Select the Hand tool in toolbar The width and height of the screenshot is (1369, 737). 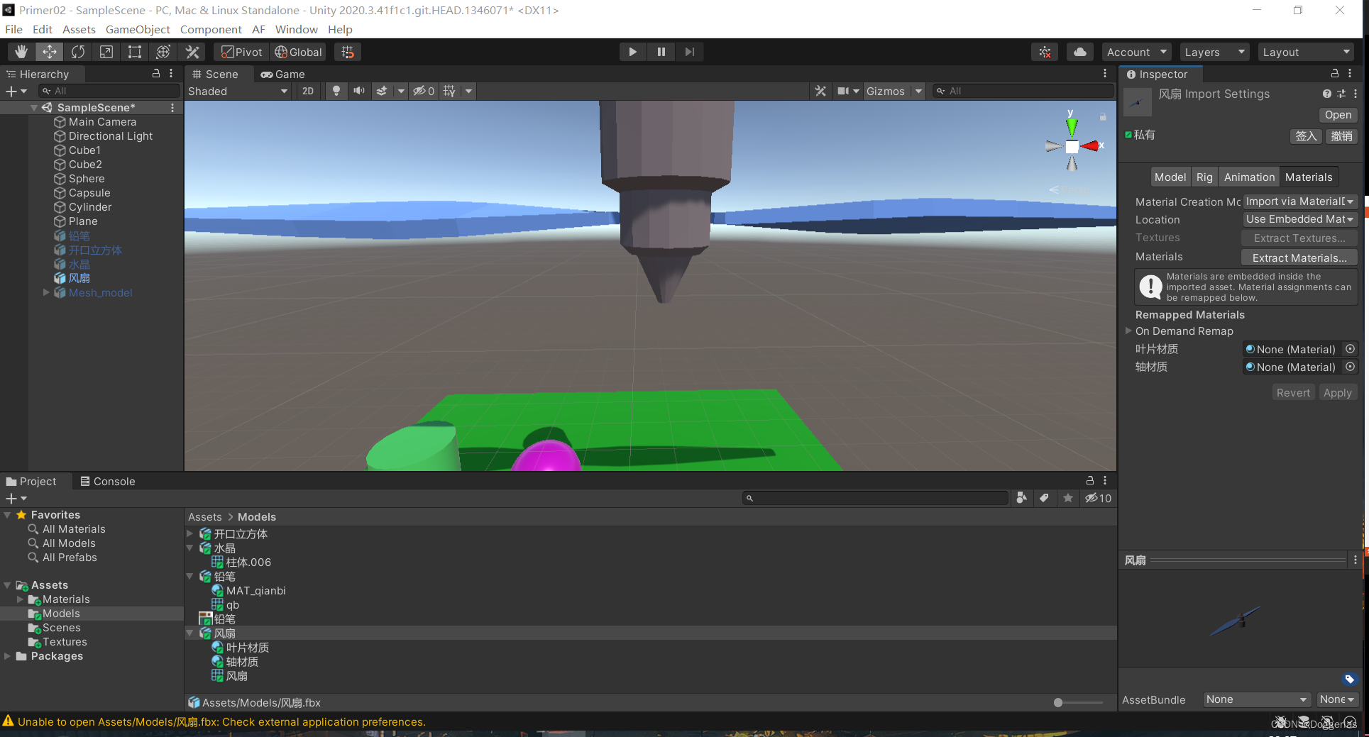point(21,52)
